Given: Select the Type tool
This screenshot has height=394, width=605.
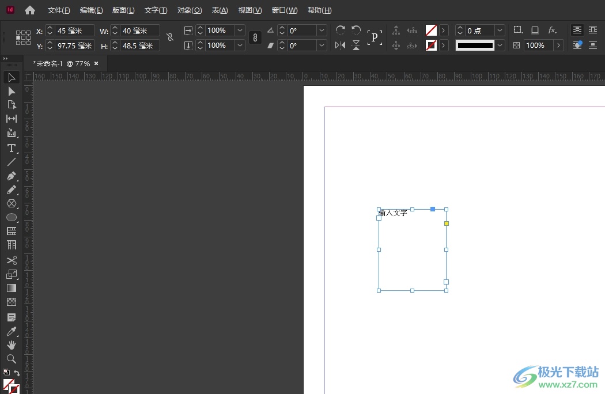Looking at the screenshot, I should coord(11,148).
